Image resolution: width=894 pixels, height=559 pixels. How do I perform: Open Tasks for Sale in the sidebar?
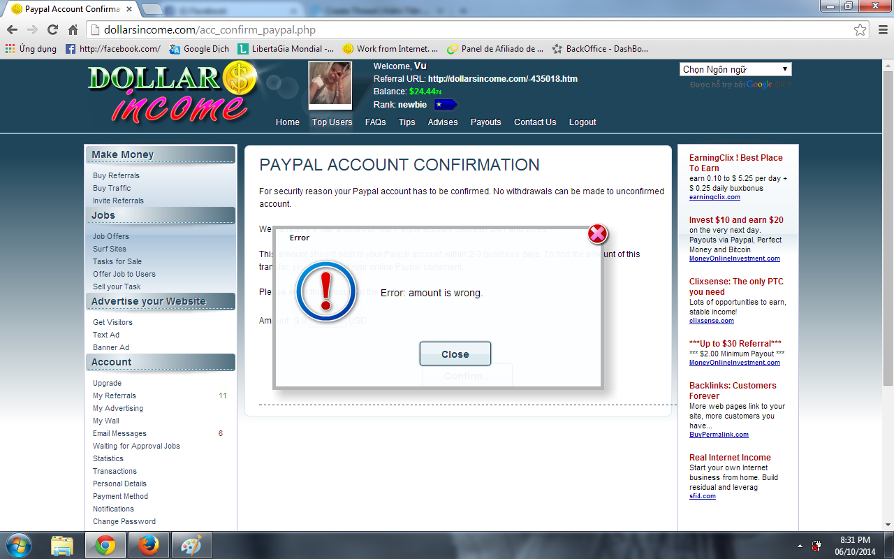tap(117, 261)
